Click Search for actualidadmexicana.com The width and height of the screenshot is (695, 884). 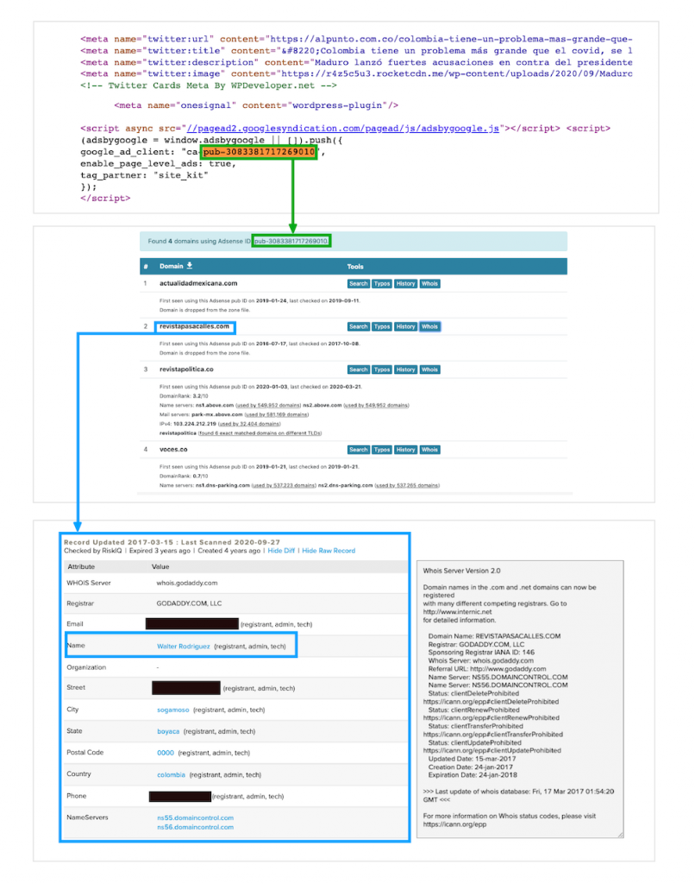pos(358,283)
